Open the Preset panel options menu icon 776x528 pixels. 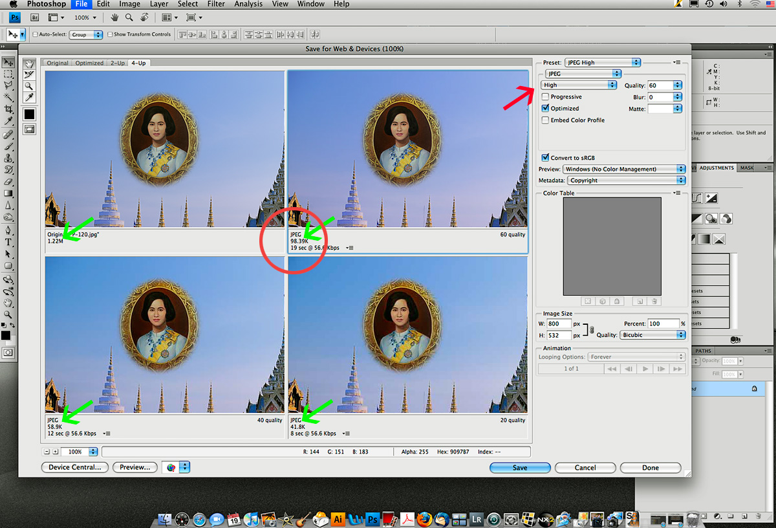(x=677, y=62)
